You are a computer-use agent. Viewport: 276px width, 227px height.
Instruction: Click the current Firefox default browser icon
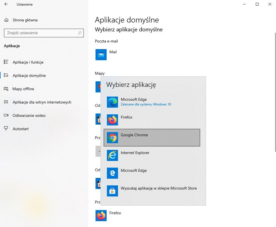(x=101, y=216)
